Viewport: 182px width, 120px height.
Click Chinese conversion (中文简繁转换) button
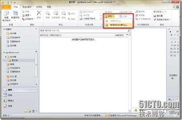(143, 19)
